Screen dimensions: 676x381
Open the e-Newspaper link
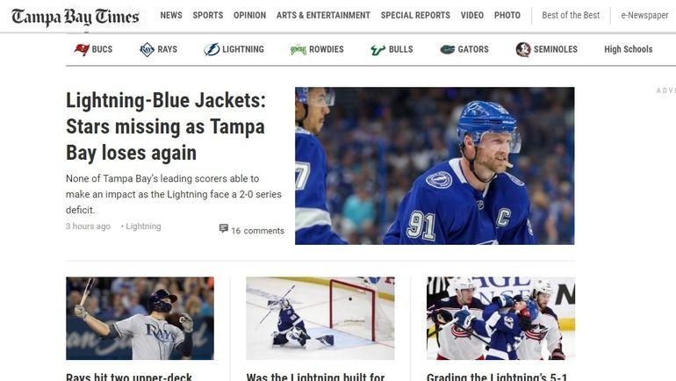(x=644, y=15)
